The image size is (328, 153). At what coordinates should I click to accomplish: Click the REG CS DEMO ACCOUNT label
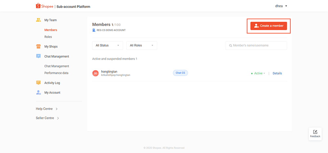tap(111, 30)
